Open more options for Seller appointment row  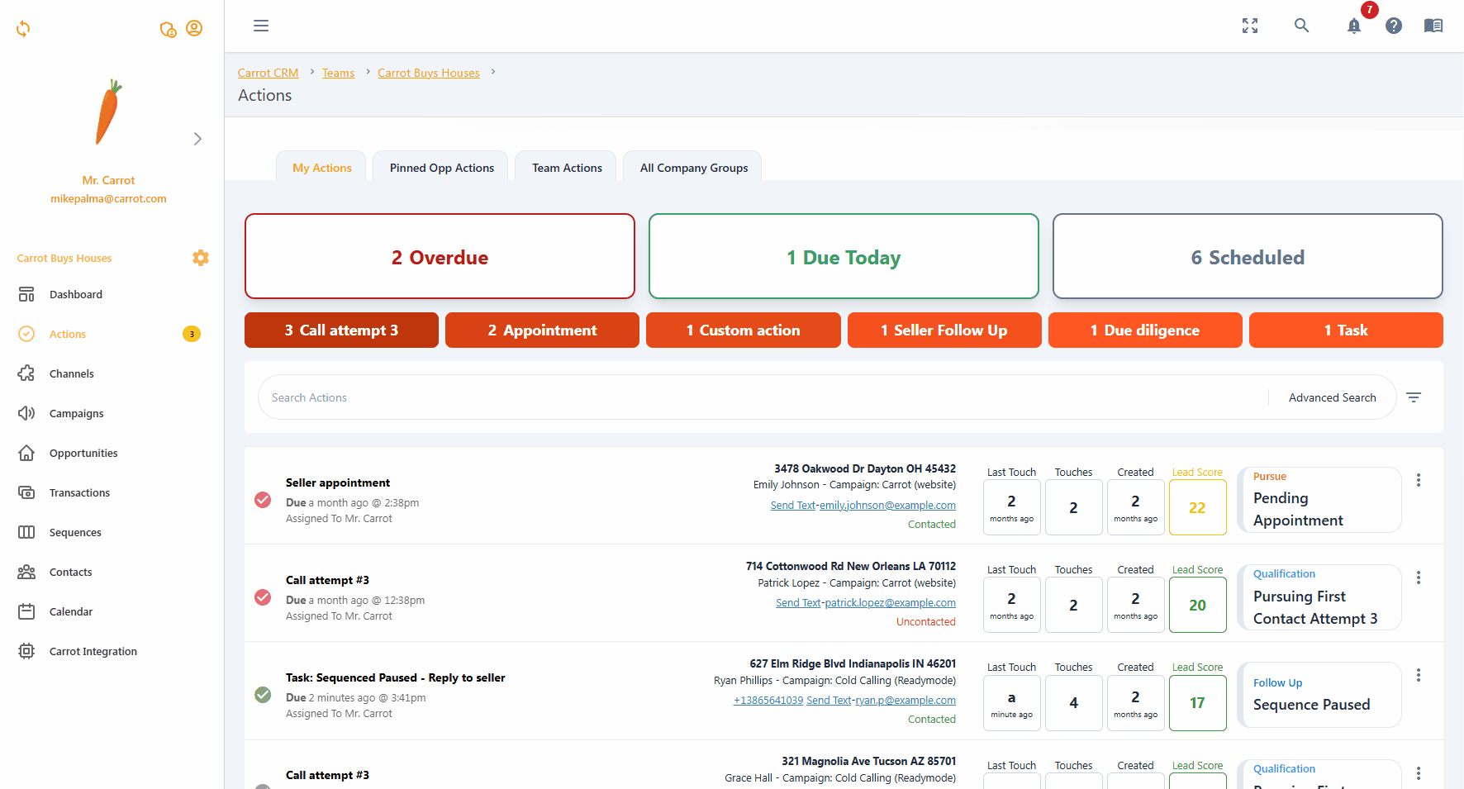point(1419,480)
